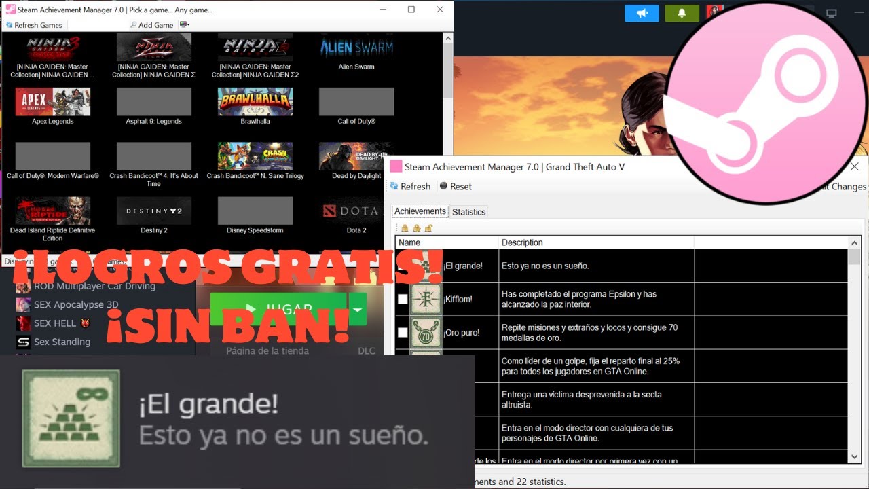
Task: Click Add Game in the picker toolbar
Action: click(151, 25)
